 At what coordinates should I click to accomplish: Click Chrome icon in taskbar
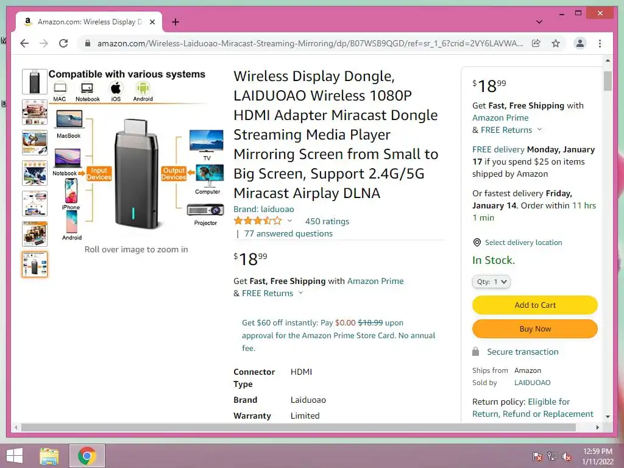click(87, 456)
